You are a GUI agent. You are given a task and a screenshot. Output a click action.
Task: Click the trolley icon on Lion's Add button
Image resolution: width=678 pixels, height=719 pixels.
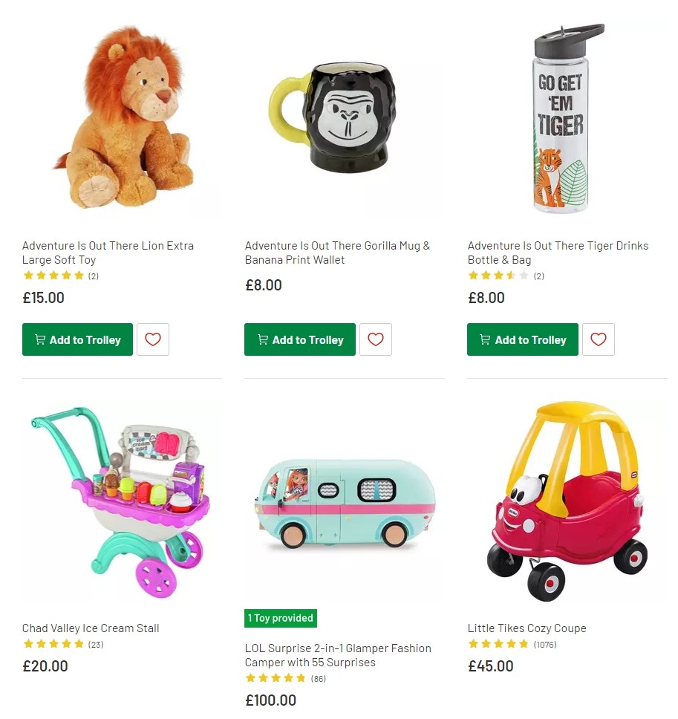click(x=40, y=339)
